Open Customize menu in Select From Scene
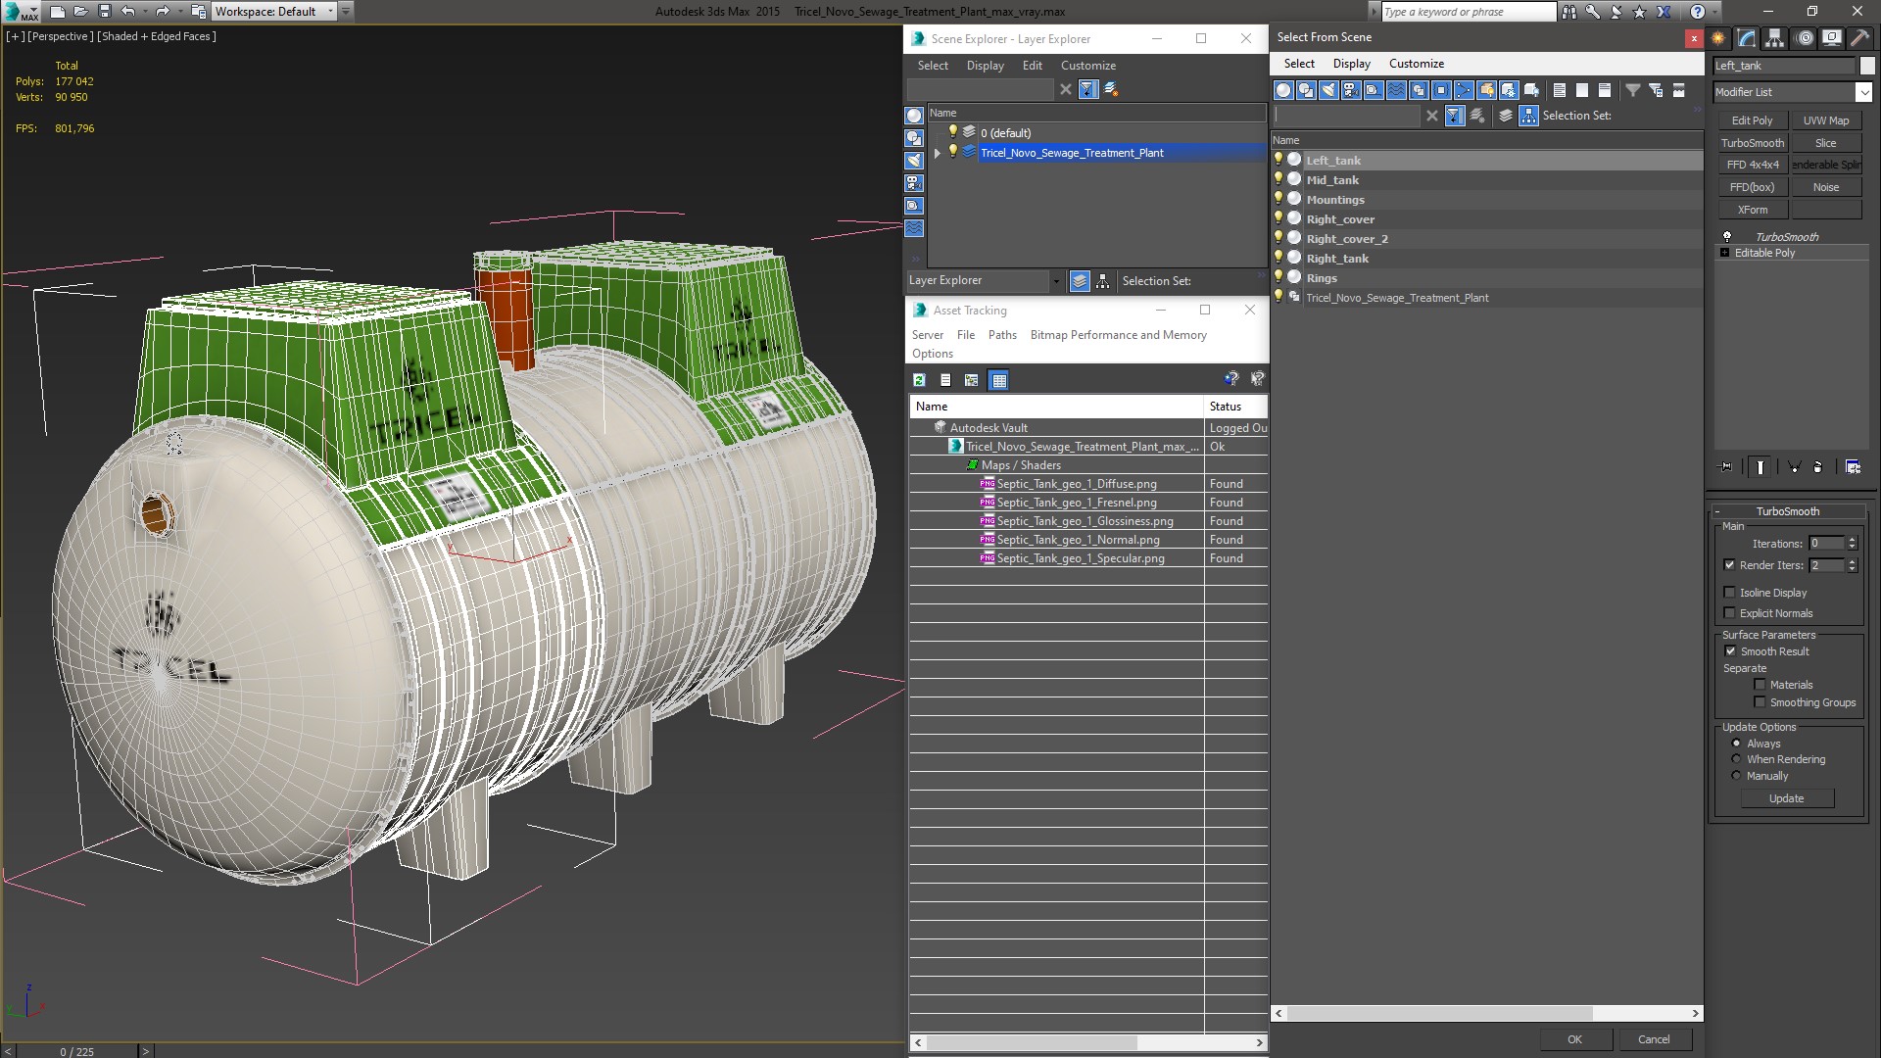Image resolution: width=1881 pixels, height=1058 pixels. point(1416,64)
